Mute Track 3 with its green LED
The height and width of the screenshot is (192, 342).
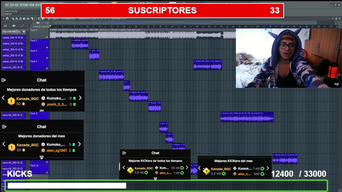click(47, 58)
